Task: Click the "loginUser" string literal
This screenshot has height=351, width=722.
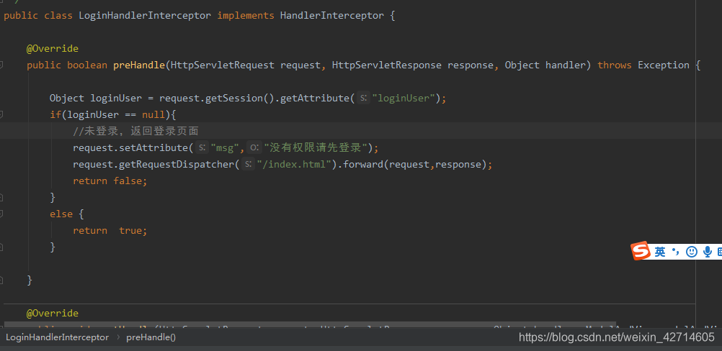Action: [404, 98]
